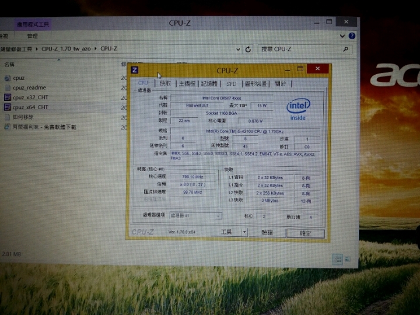
Task: Click the Intel inside logo
Action: tap(298, 109)
